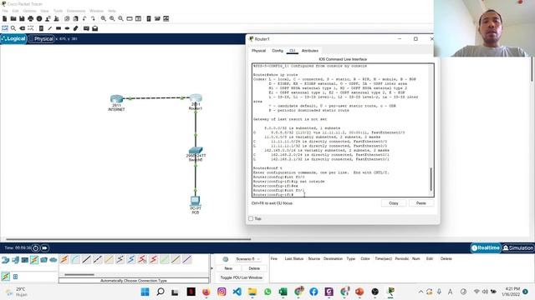Viewport: 535px width, 300px height.
Task: Open File Explorer from taskbar
Action: [252, 292]
